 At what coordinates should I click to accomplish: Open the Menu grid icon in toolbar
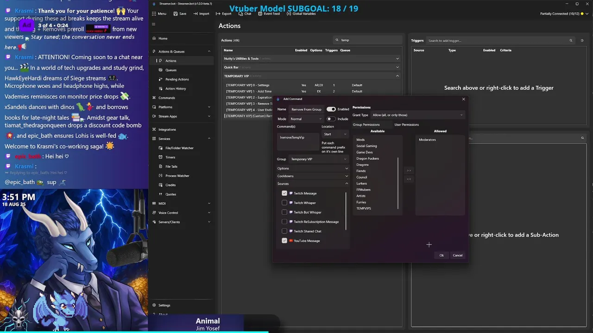[x=154, y=14]
